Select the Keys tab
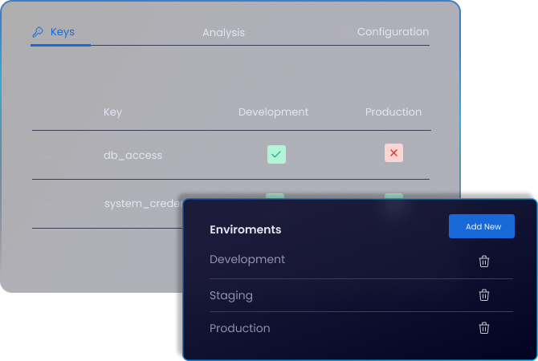This screenshot has width=538, height=361. pyautogui.click(x=62, y=32)
